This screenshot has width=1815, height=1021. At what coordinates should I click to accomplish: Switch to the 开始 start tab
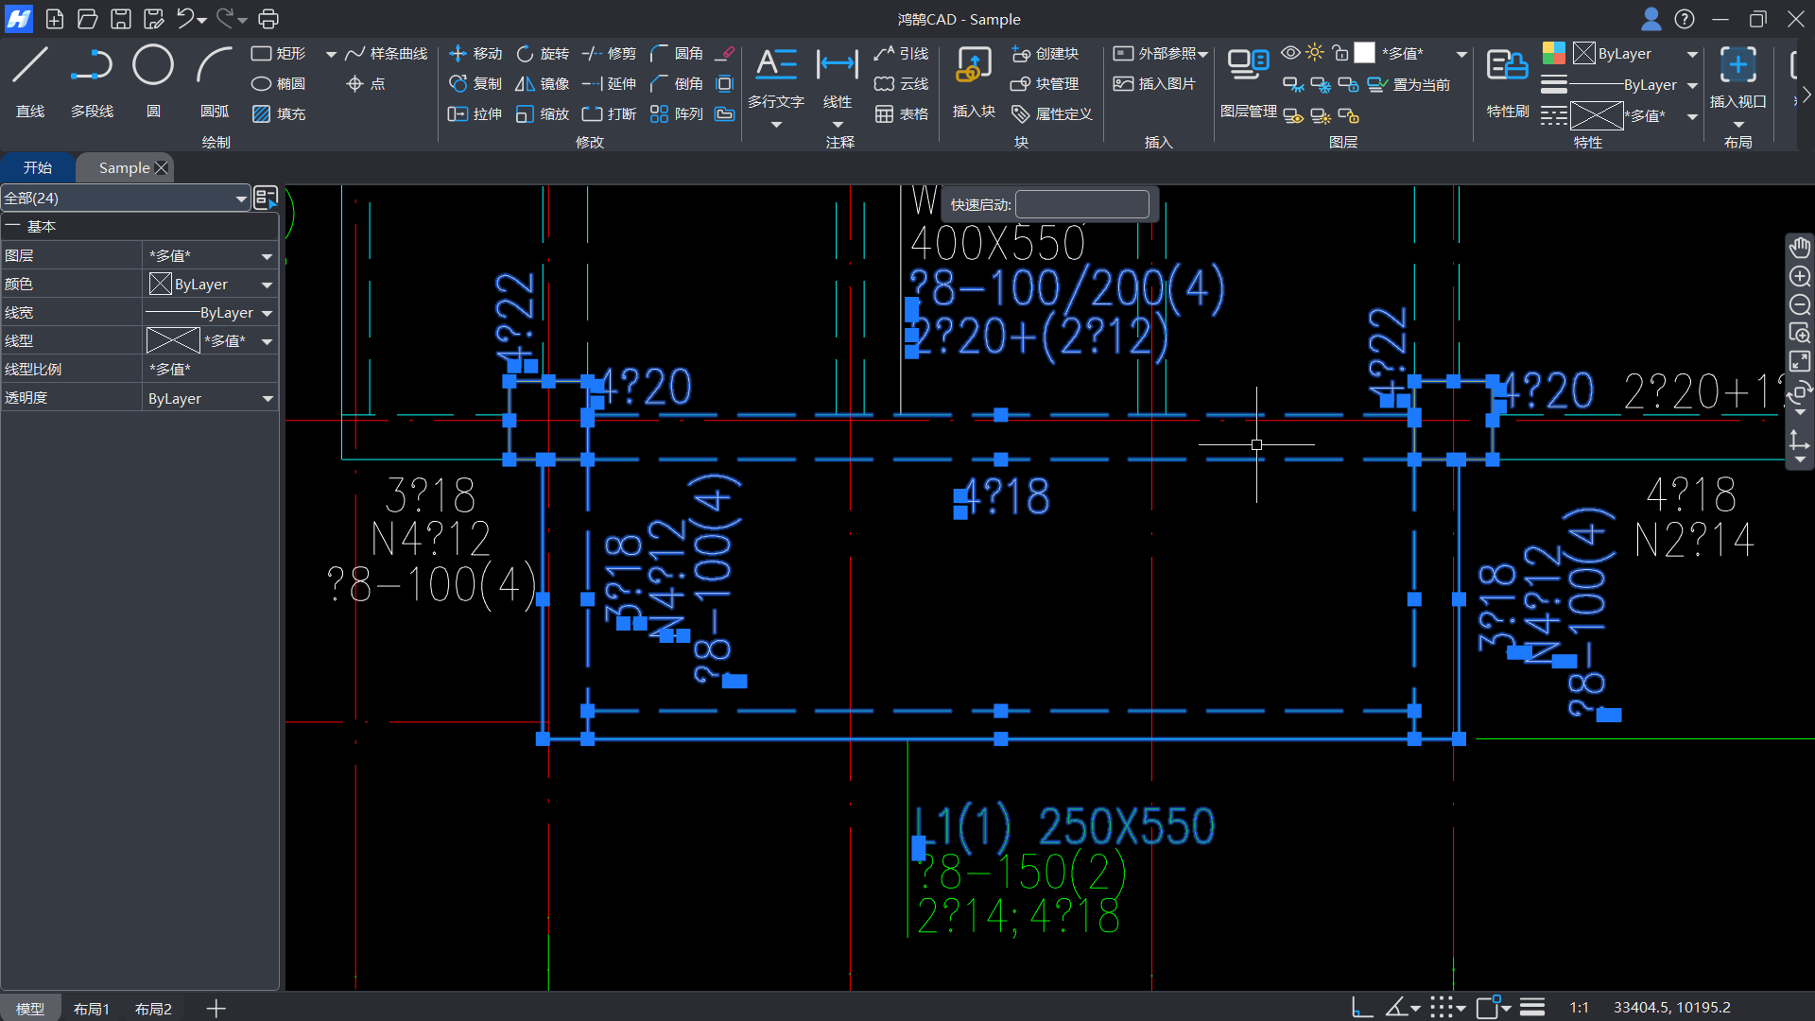point(38,168)
